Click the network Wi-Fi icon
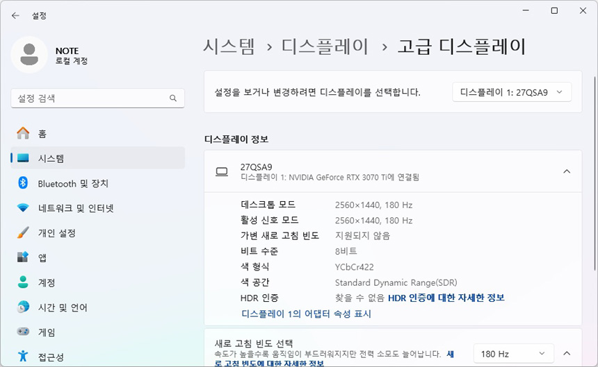598x367 pixels. pyautogui.click(x=23, y=208)
